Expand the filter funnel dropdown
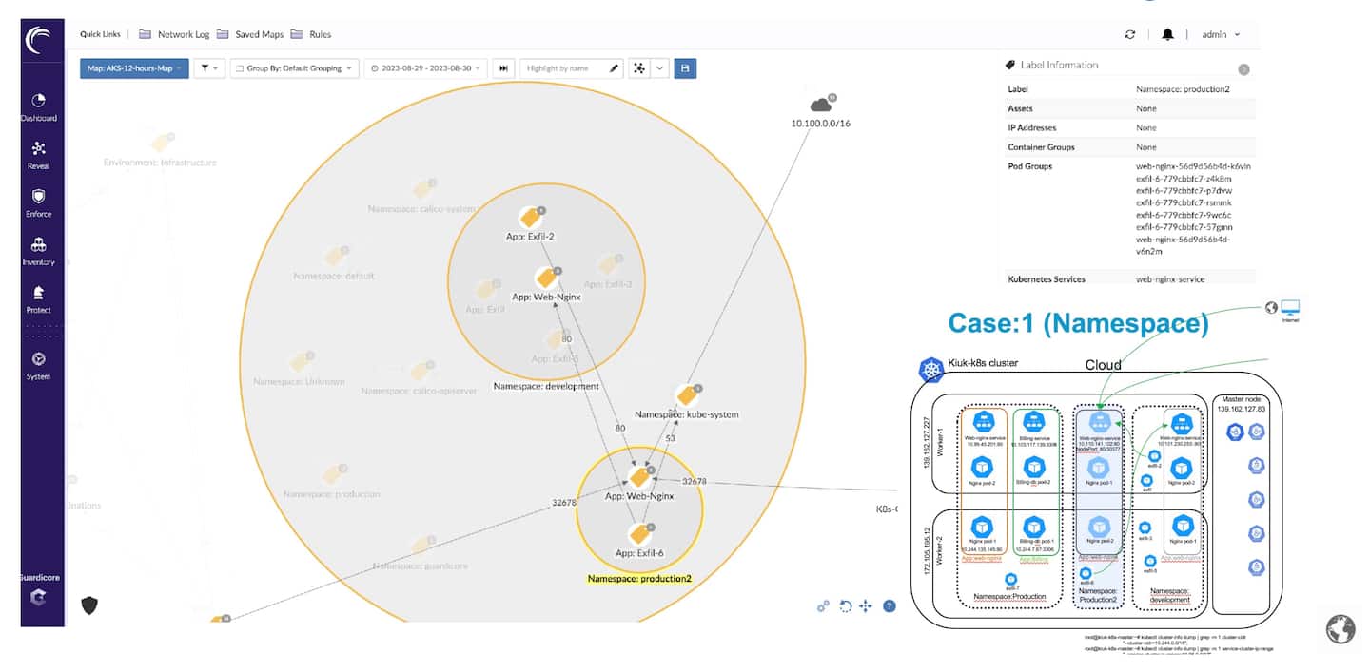The width and height of the screenshot is (1370, 672). 209,68
